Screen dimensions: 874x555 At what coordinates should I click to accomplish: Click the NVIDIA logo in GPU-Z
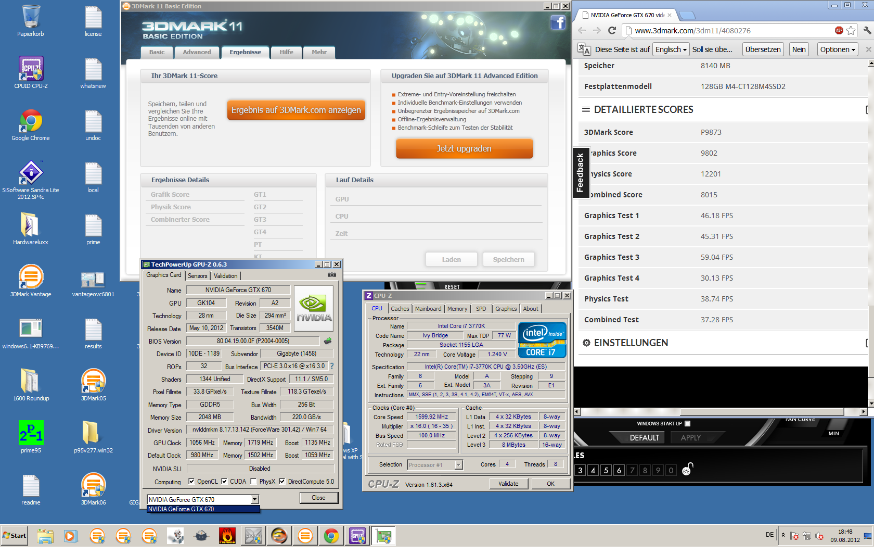[314, 309]
